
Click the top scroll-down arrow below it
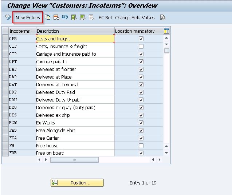pyautogui.click(x=166, y=44)
